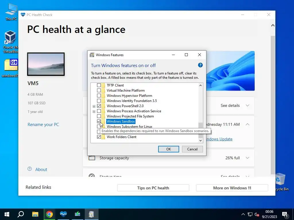The image size is (294, 220).
Task: Click the VM5 device thumbnail image
Action: (46, 64)
